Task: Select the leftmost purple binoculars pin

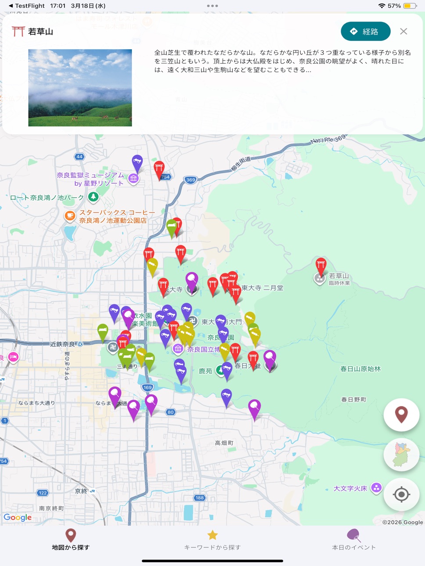Action: [x=114, y=314]
